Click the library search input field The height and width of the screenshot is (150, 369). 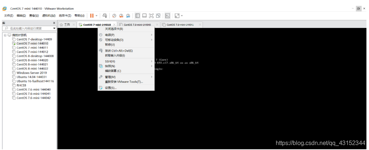(29, 28)
